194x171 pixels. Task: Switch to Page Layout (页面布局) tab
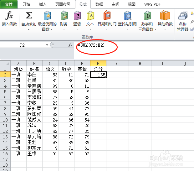coord(63,4)
